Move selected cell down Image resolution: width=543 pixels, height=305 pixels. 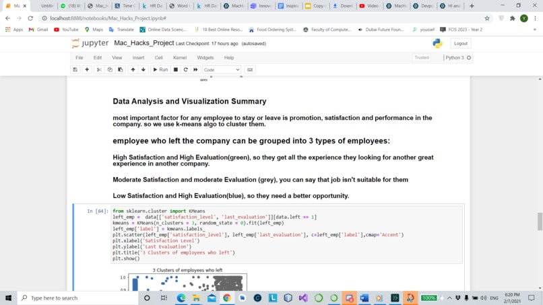pyautogui.click(x=143, y=69)
